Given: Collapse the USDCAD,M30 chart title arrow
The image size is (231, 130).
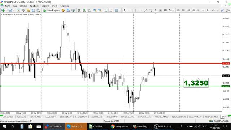Looking at the screenshot, I should click(1, 14).
